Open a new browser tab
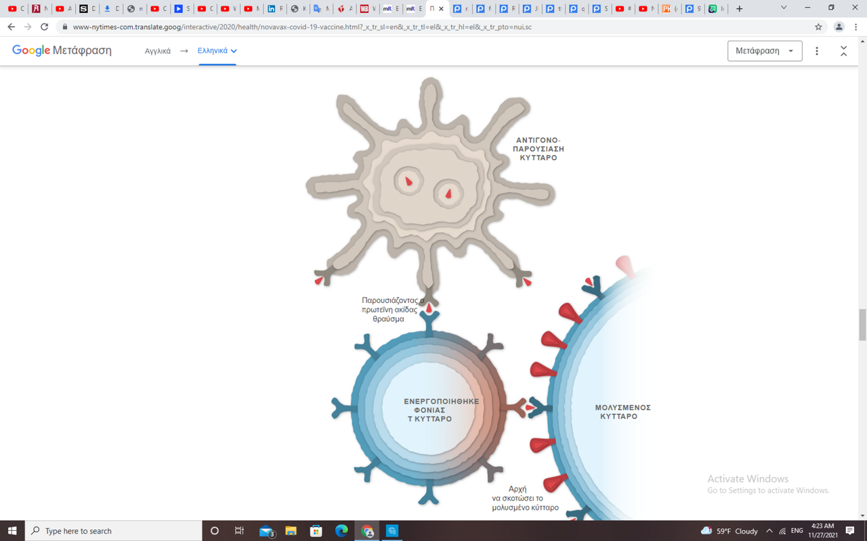This screenshot has width=867, height=541. pyautogui.click(x=739, y=9)
